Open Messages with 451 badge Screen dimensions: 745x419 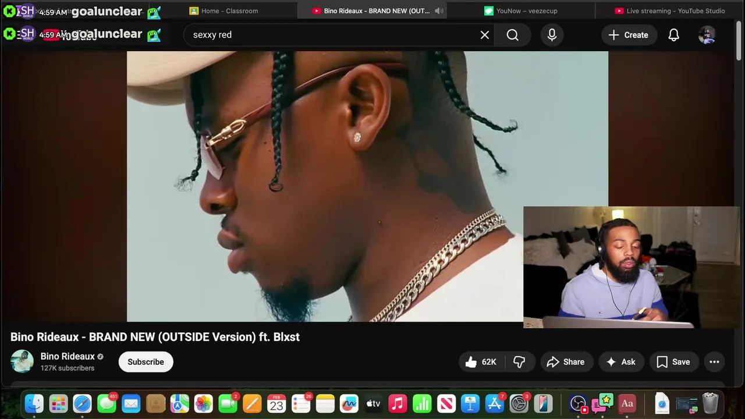tap(107, 403)
